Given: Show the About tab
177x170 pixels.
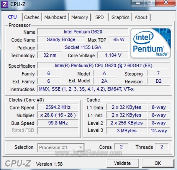Looking at the screenshot, I should [141, 17].
